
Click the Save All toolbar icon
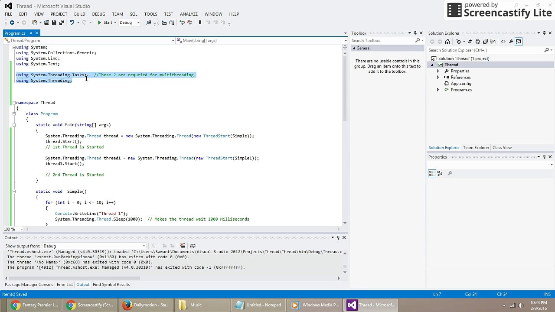click(62, 23)
